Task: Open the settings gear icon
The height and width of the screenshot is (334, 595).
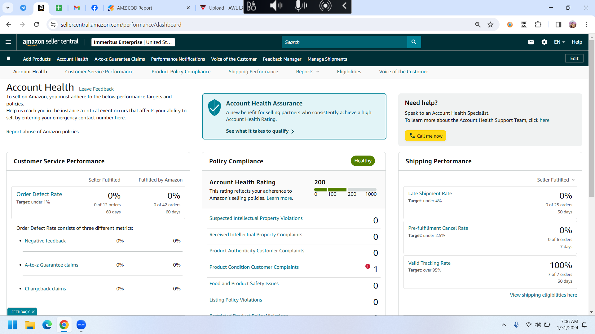Action: (x=544, y=42)
